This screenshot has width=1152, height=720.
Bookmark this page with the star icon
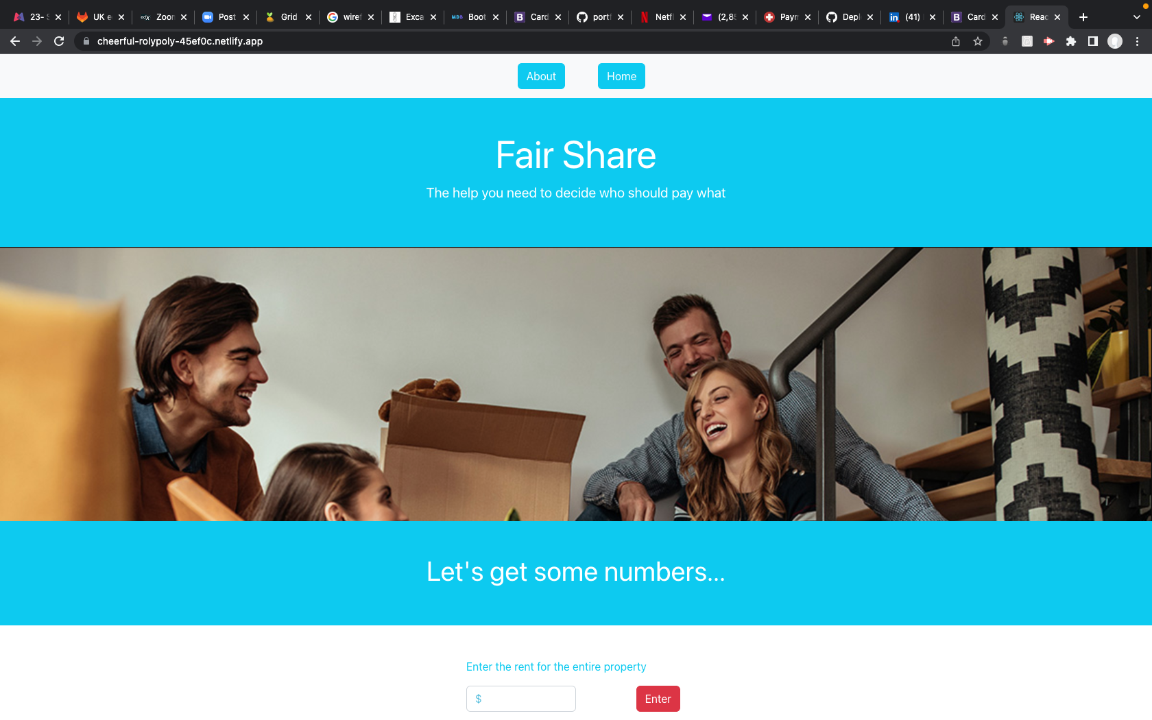tap(978, 41)
